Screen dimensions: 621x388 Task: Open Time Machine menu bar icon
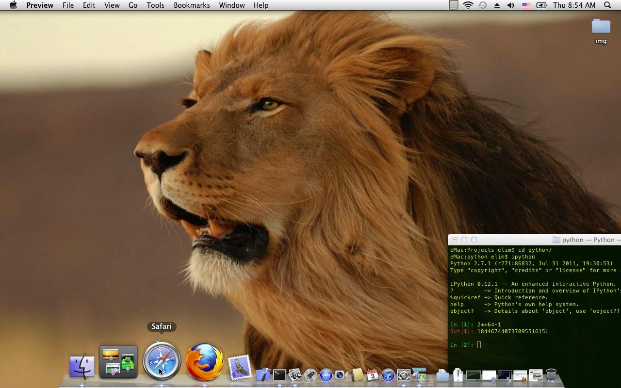[x=483, y=5]
